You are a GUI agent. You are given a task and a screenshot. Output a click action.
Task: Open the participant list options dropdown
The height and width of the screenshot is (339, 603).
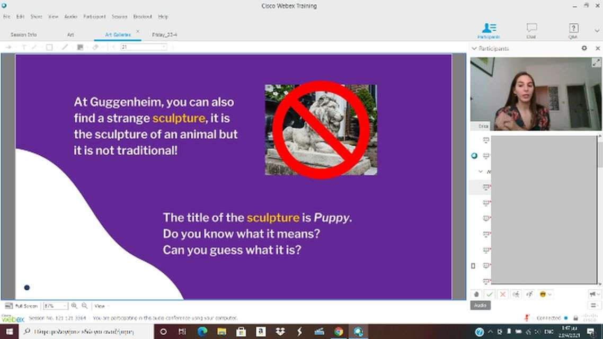(x=595, y=305)
